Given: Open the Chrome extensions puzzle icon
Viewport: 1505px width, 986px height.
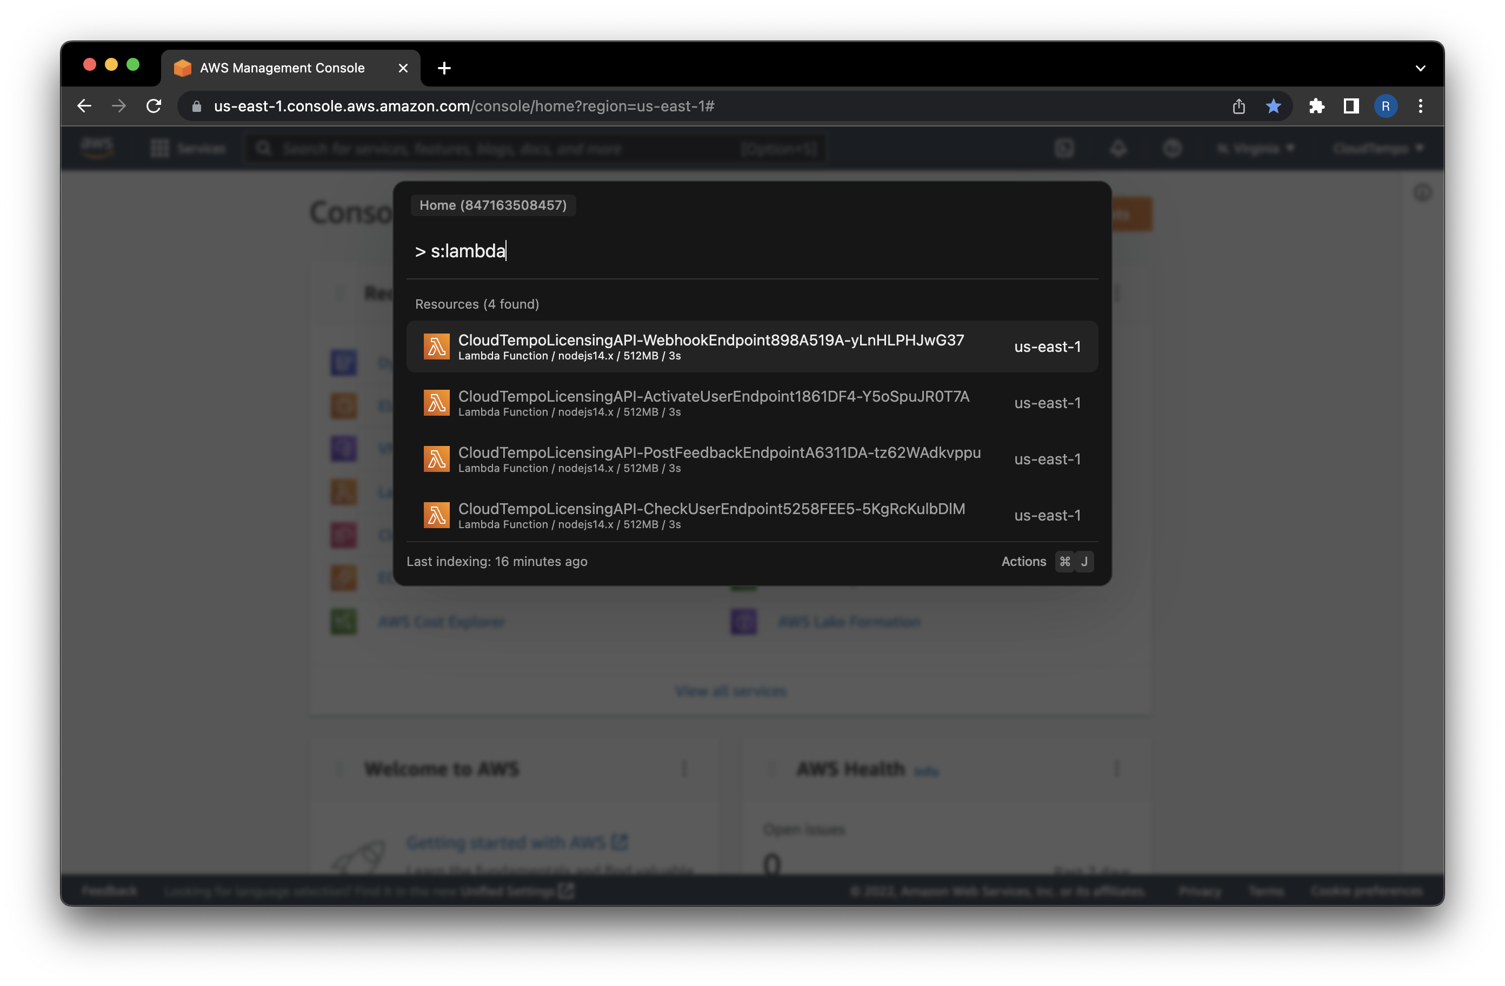Looking at the screenshot, I should [x=1316, y=105].
